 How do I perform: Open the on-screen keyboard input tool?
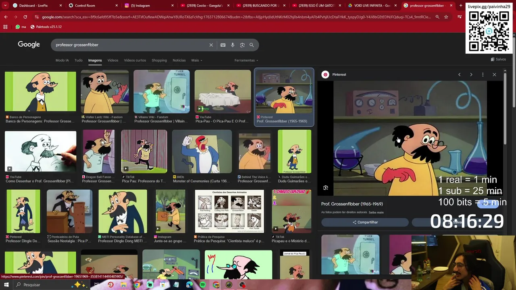point(223,45)
